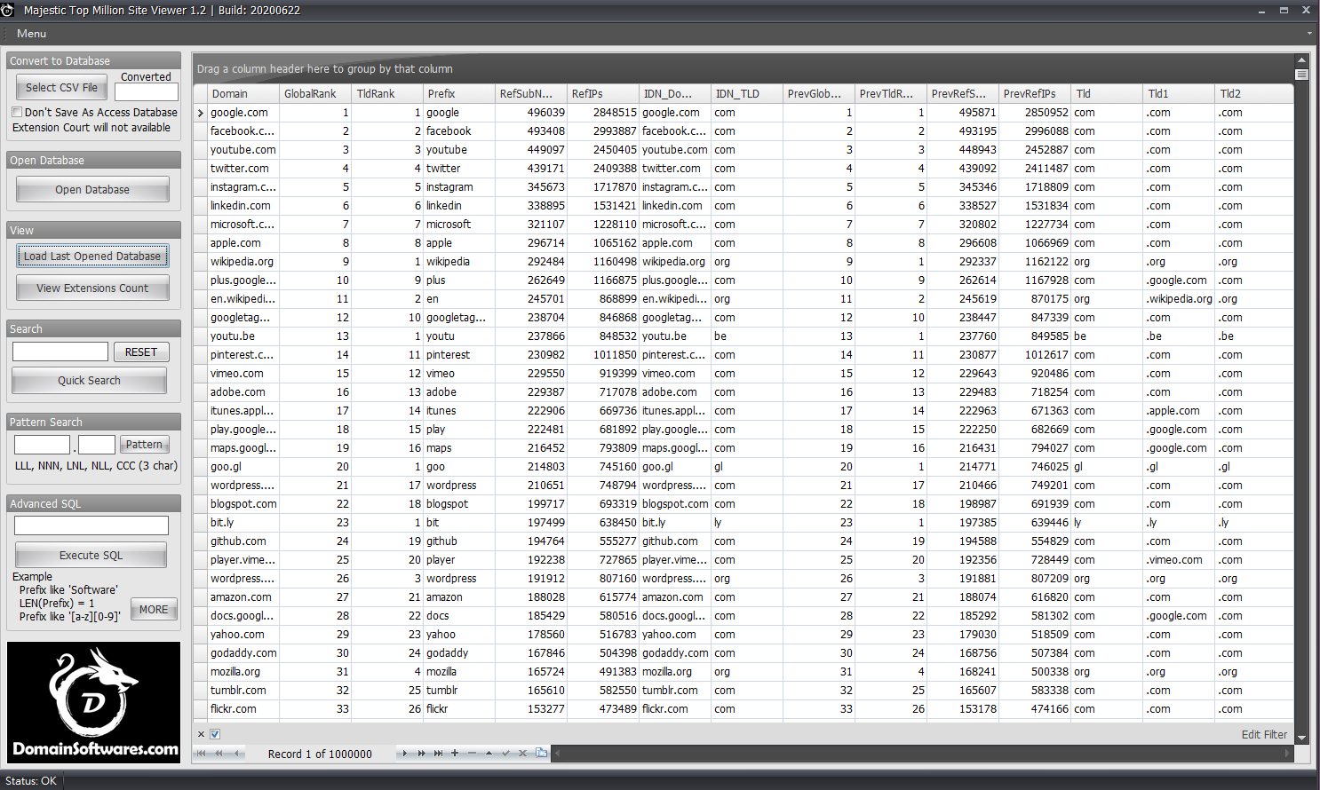Click Execute SQL button
Viewport: 1320px width, 790px height.
(x=91, y=556)
